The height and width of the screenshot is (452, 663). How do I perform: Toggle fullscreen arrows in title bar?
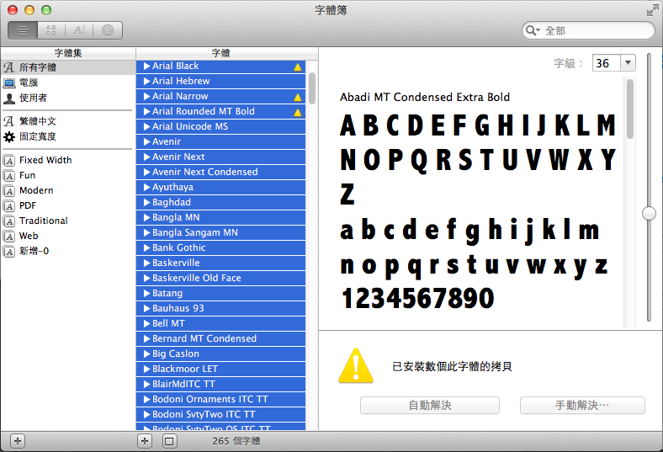pos(652,11)
